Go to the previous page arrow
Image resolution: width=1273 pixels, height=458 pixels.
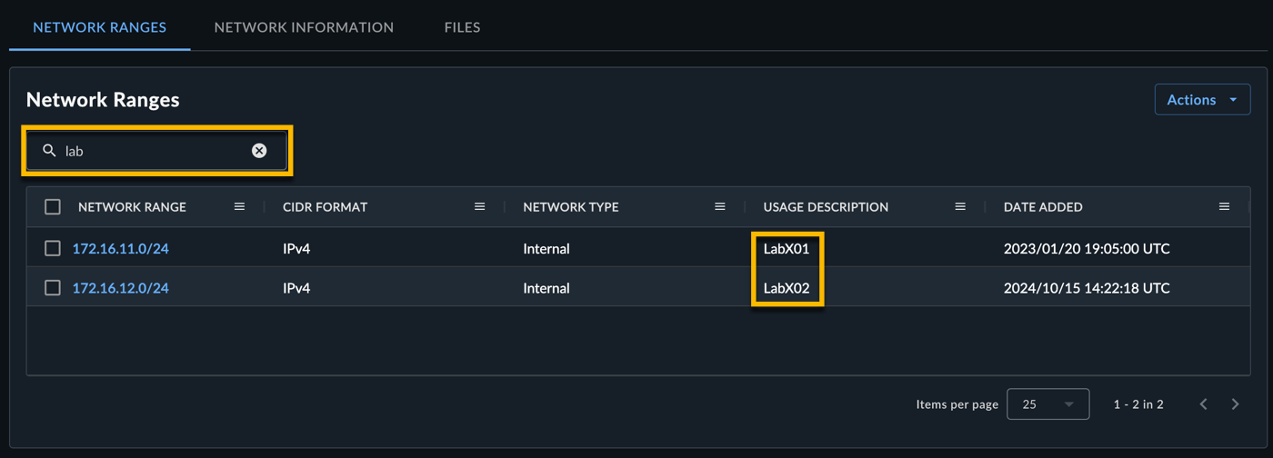pyautogui.click(x=1204, y=404)
